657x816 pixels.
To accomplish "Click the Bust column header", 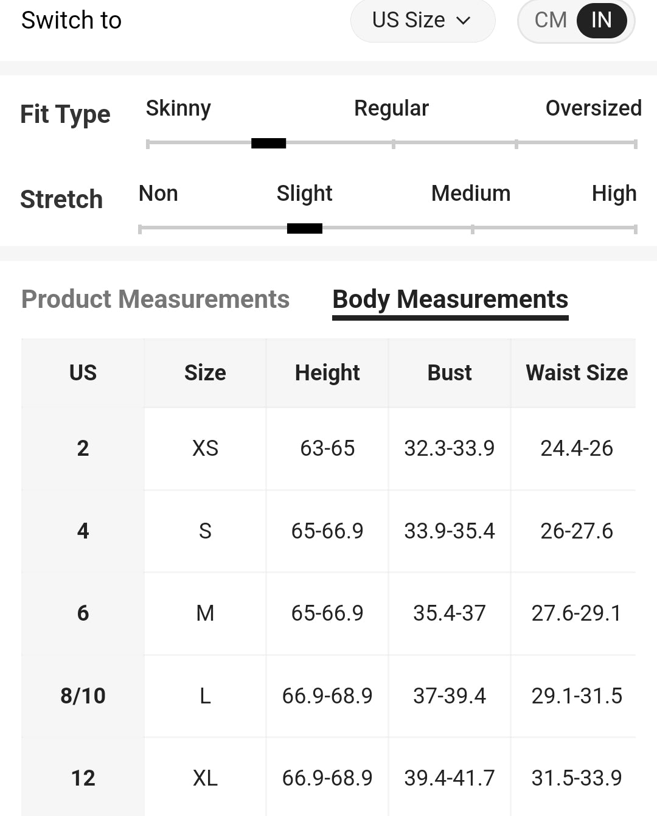I will [x=450, y=372].
